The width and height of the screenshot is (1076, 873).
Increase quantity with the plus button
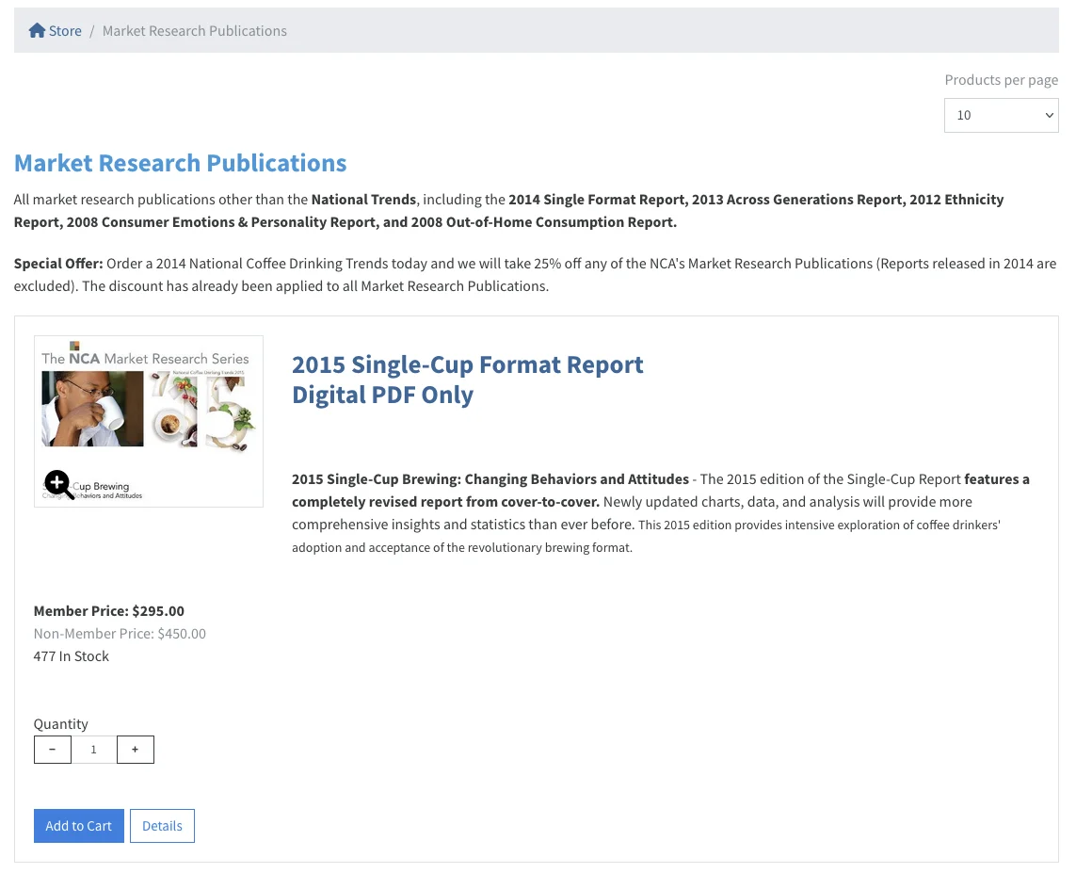[136, 750]
